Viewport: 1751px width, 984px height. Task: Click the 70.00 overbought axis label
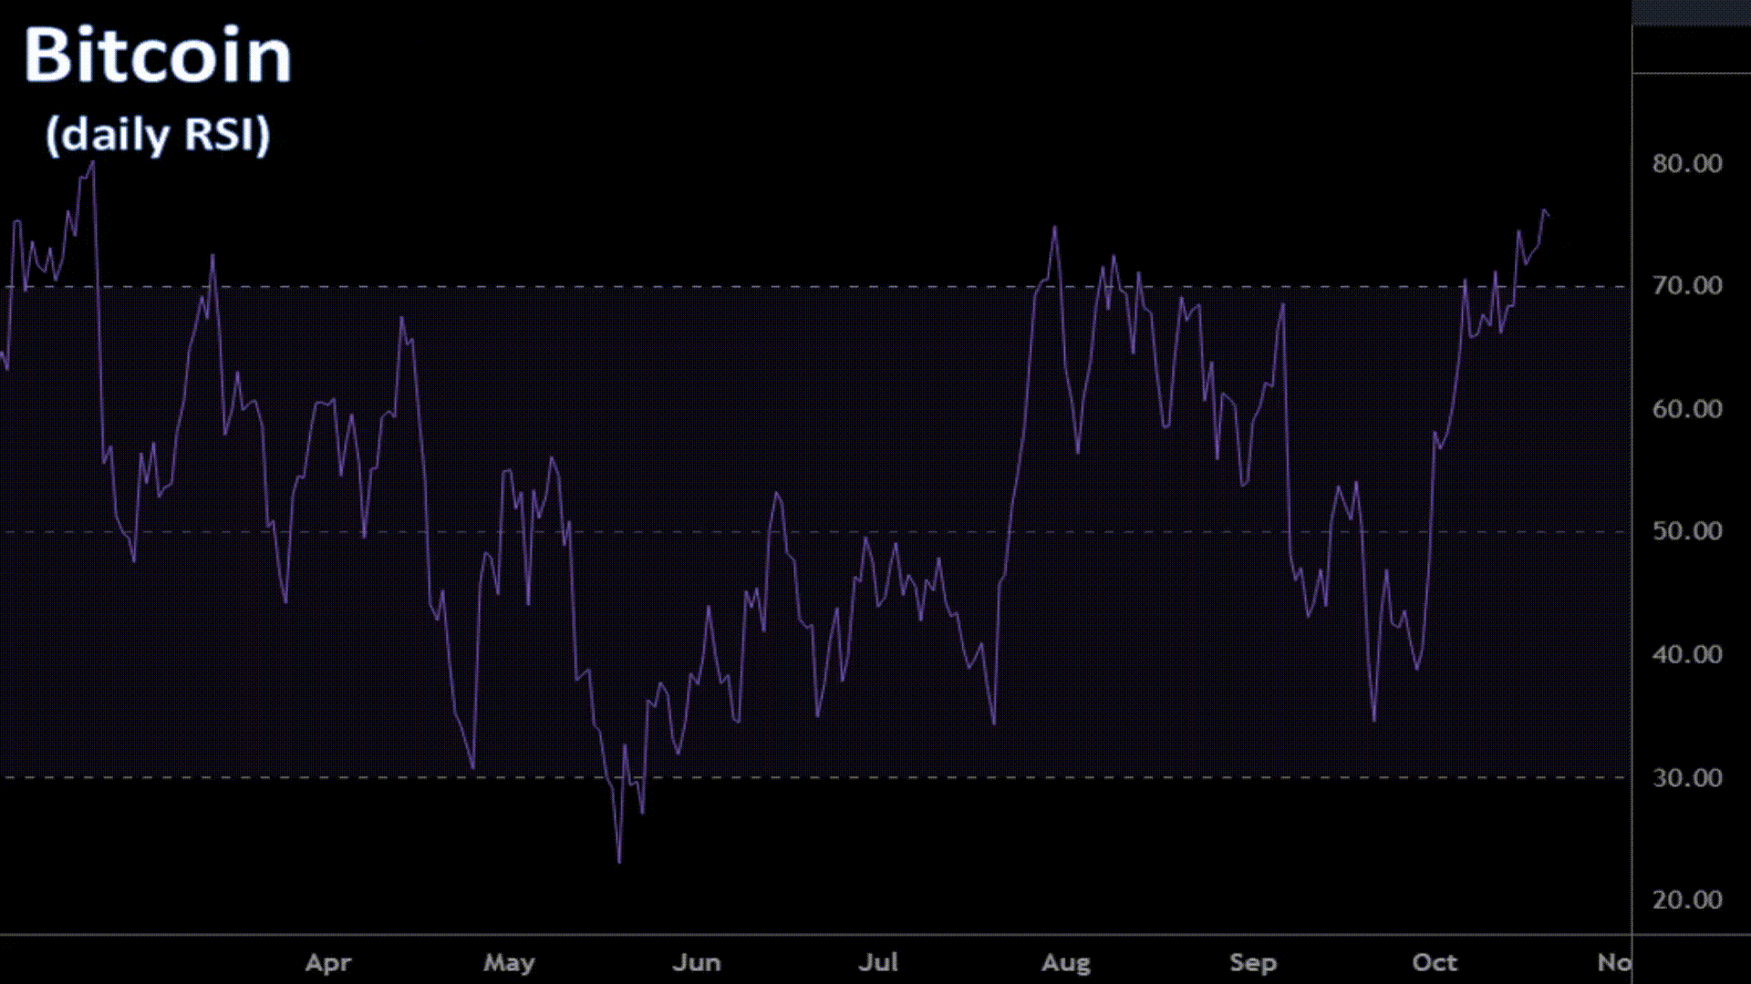tap(1686, 286)
